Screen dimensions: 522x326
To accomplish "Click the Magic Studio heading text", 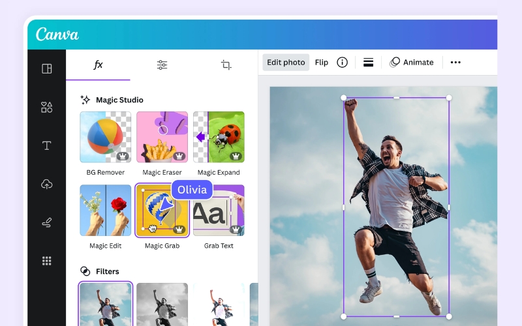I will click(119, 100).
